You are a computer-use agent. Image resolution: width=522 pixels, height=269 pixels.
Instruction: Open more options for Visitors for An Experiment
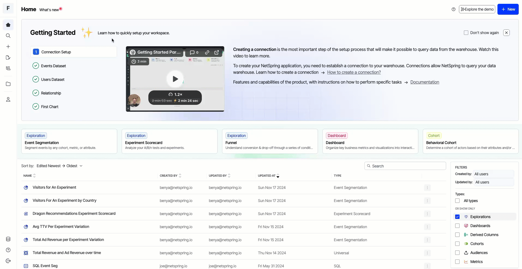(427, 188)
